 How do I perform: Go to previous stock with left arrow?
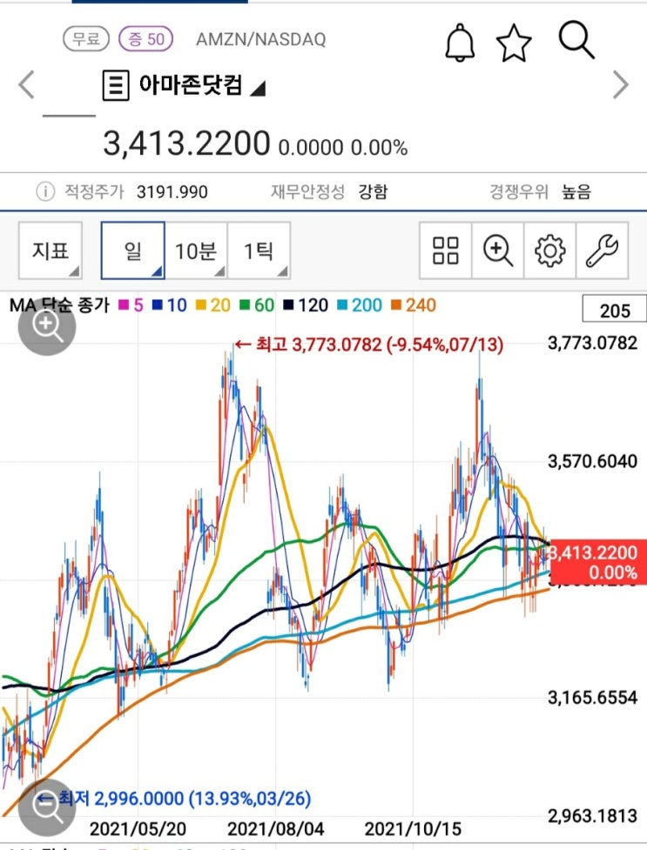(26, 85)
